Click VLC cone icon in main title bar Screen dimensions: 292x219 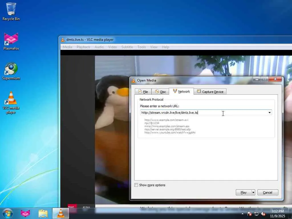click(63, 40)
